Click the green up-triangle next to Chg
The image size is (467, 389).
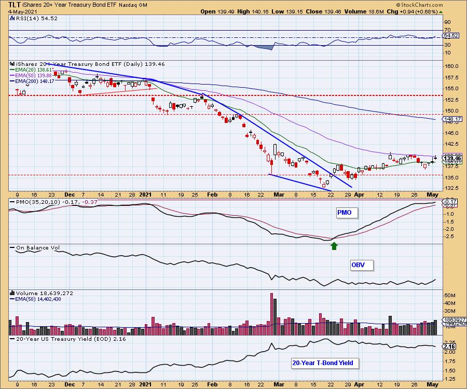[x=441, y=12]
